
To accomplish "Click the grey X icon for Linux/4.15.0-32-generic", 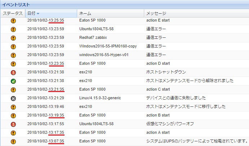I will tap(13, 98).
